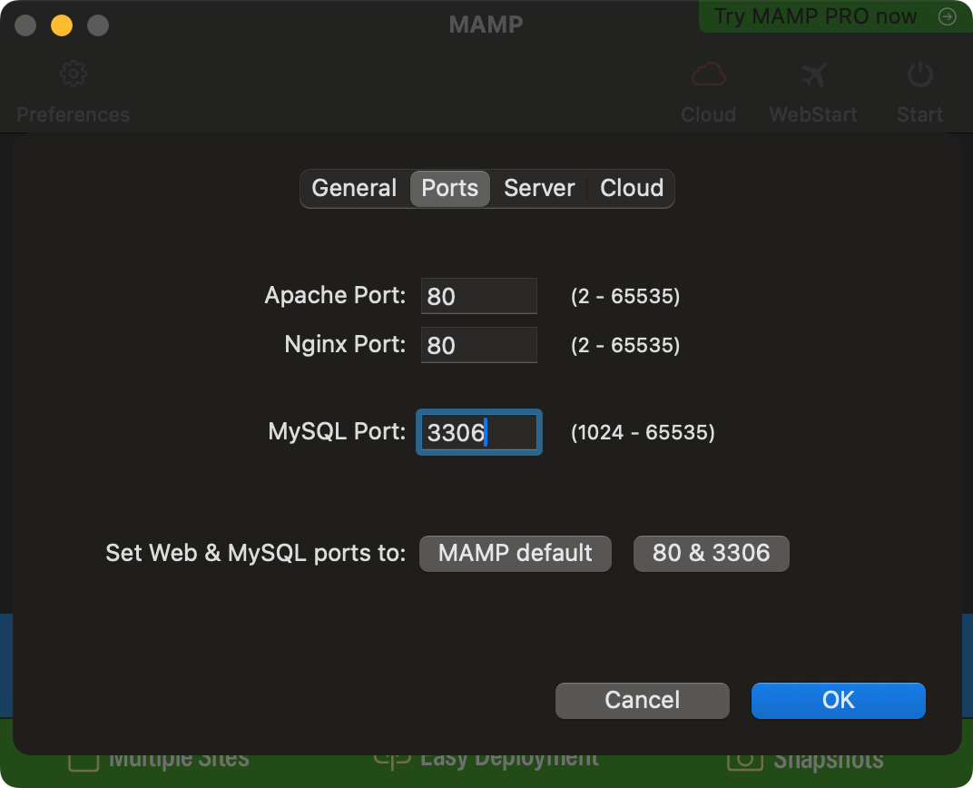Open Preferences via the gear icon
Viewport: 973px width, 788px height.
pyautogui.click(x=74, y=74)
